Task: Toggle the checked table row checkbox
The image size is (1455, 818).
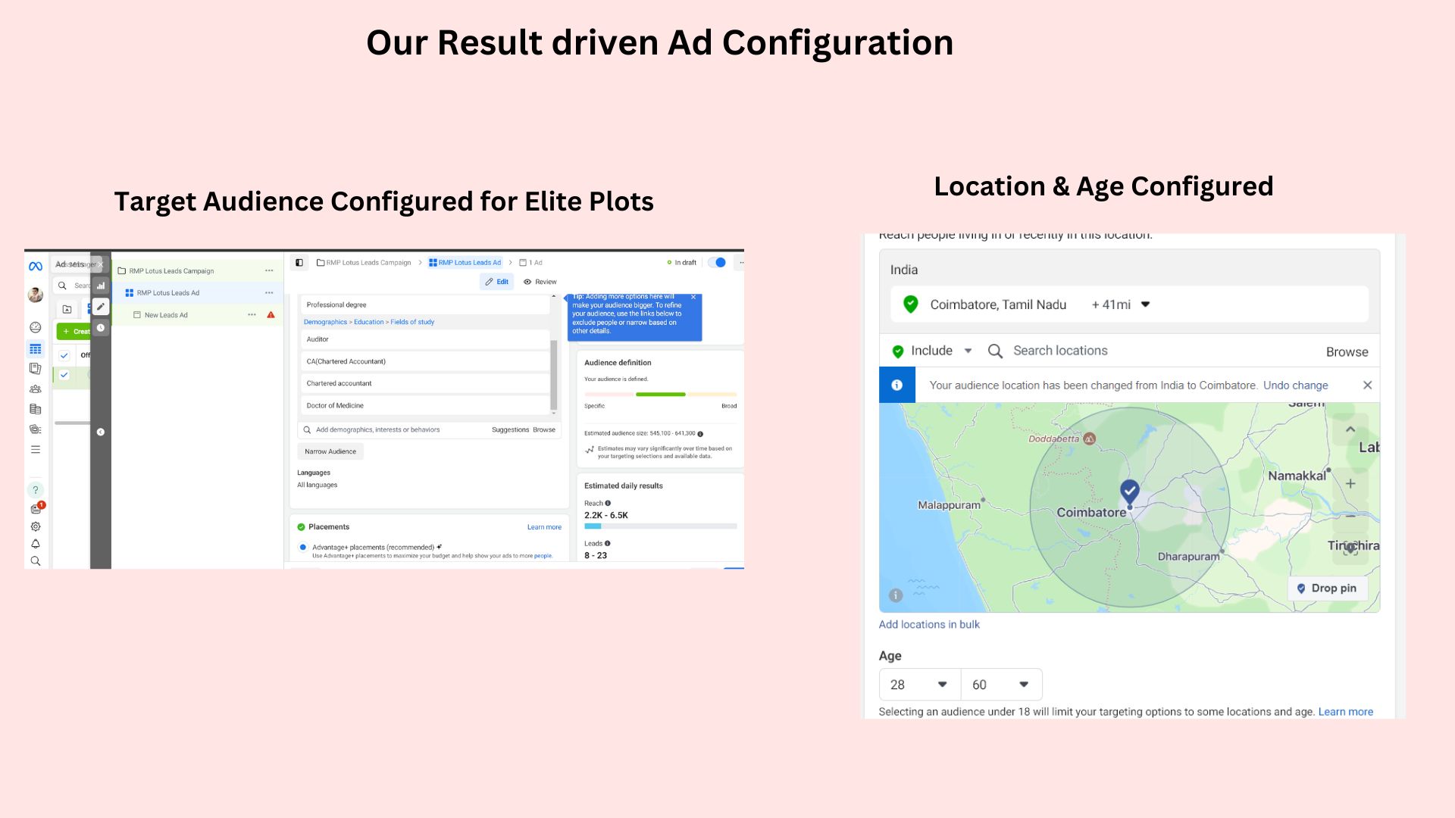Action: 64,375
